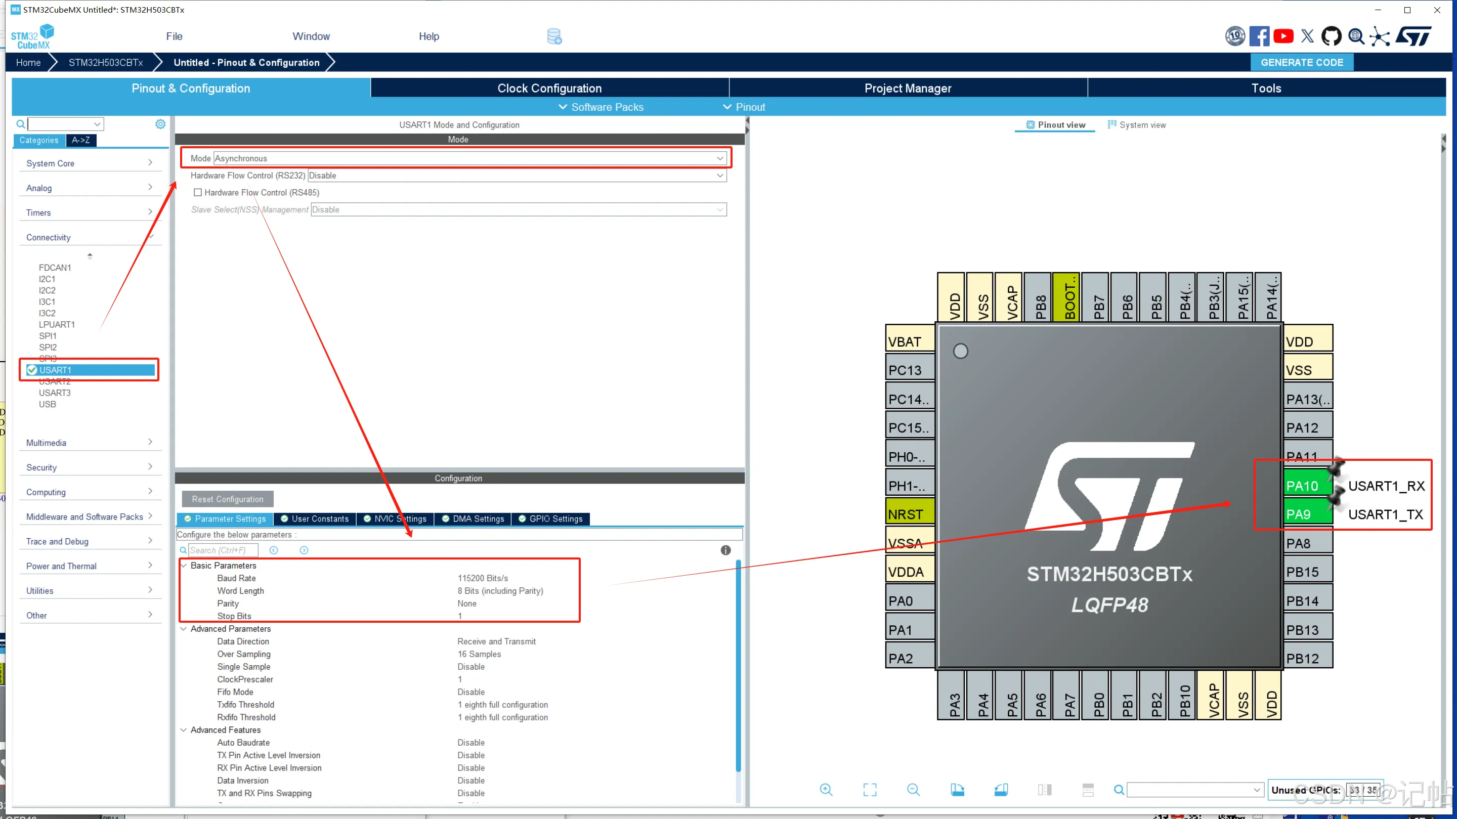
Task: Open the DMA Settings tab
Action: coord(473,518)
